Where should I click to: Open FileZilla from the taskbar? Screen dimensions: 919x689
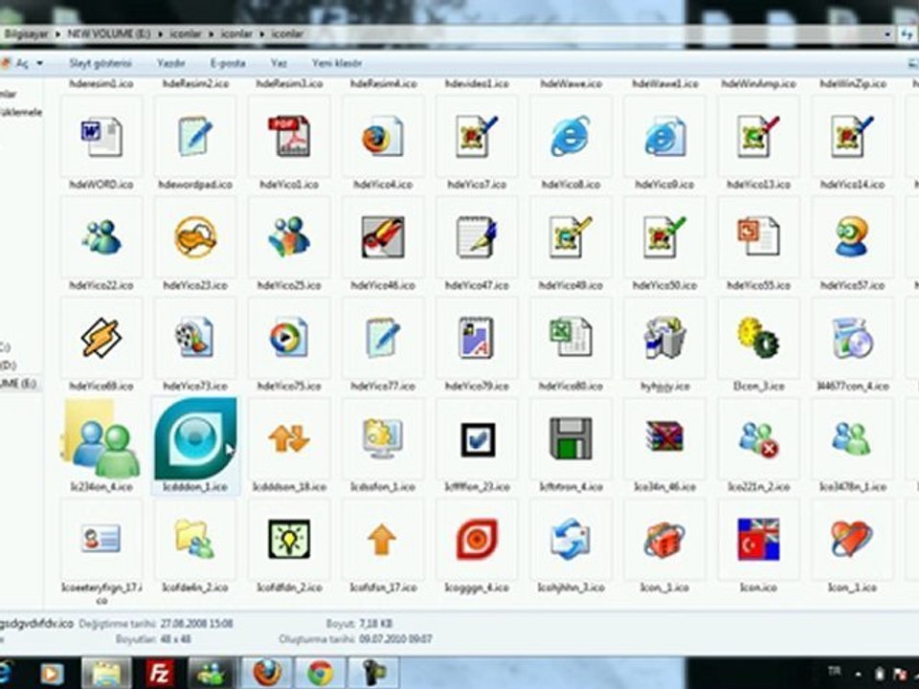160,673
